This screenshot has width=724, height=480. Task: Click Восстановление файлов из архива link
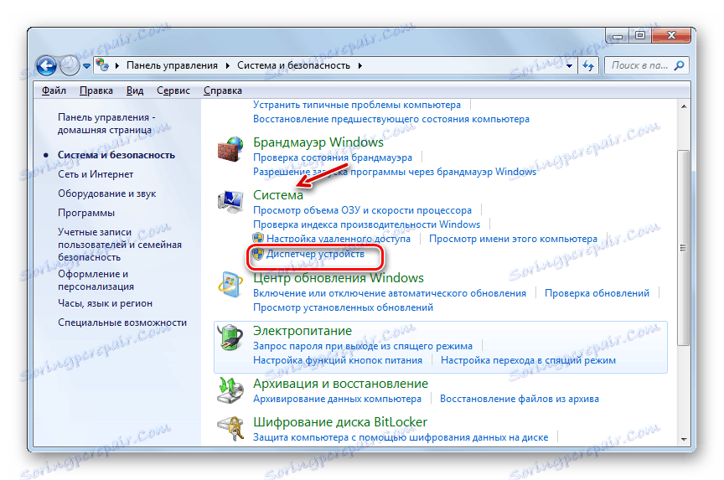point(520,399)
